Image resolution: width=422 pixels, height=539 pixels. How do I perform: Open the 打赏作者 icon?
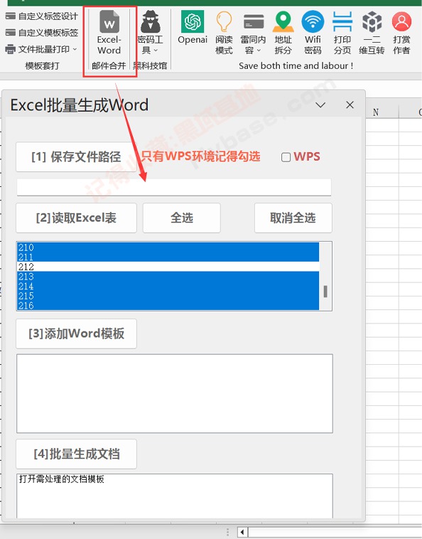pos(401,33)
